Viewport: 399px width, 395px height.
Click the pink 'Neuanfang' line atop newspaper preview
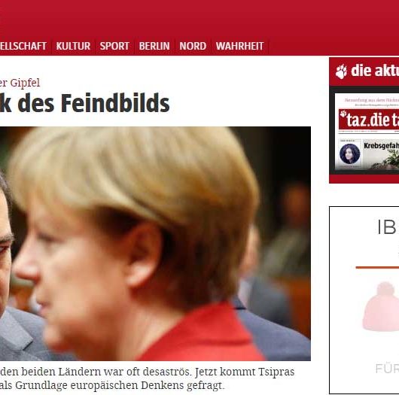point(372,100)
